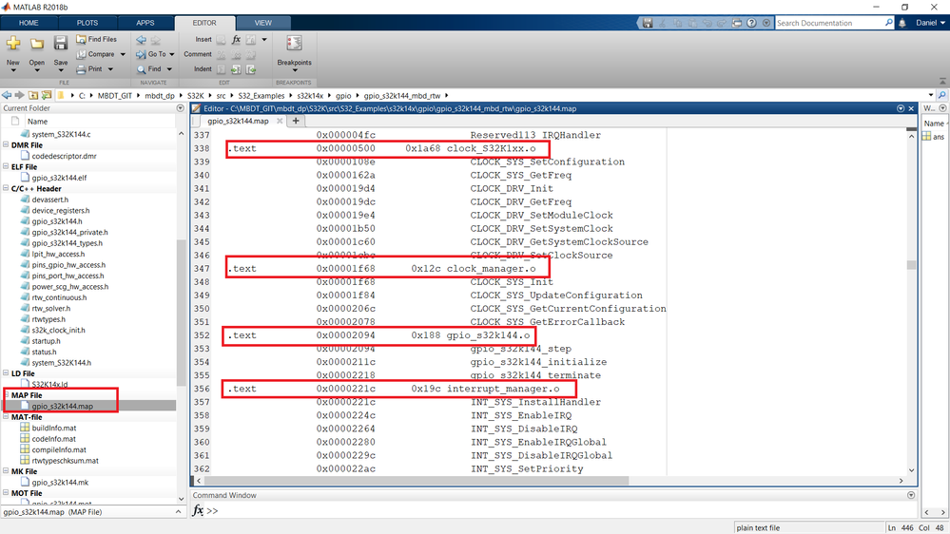Viewport: 950px width, 534px height.
Task: Click the search magnifier in documentation box
Action: coord(889,23)
